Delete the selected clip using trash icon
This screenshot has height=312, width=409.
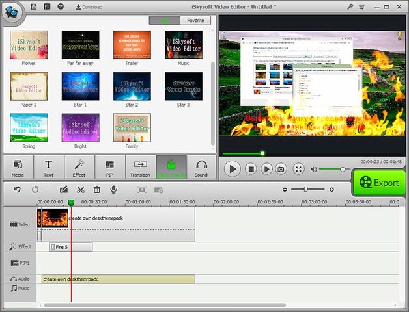click(97, 190)
